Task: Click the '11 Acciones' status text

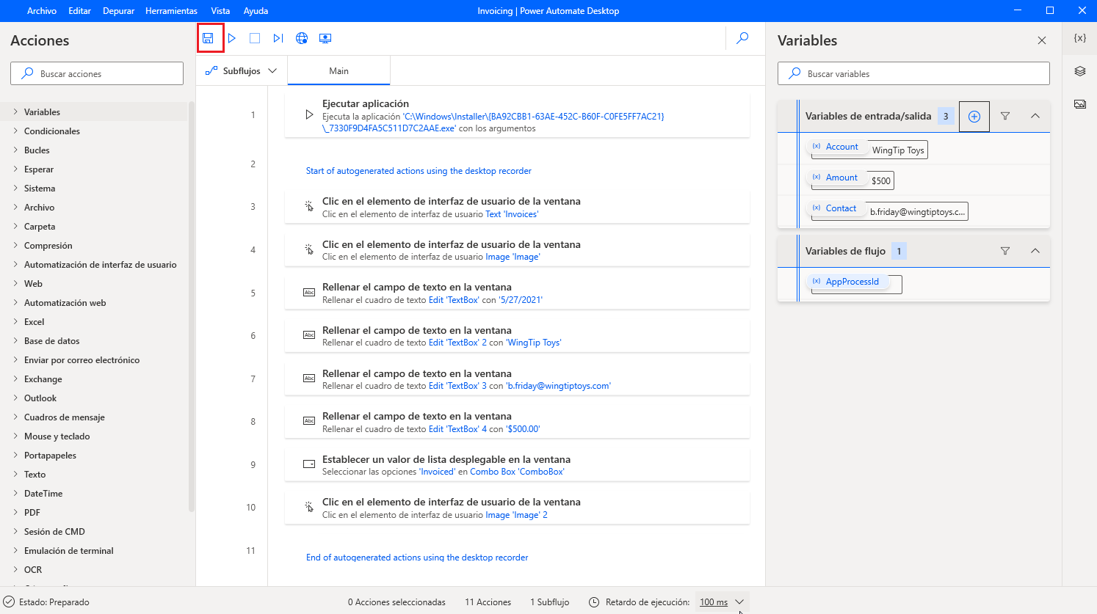Action: (488, 602)
